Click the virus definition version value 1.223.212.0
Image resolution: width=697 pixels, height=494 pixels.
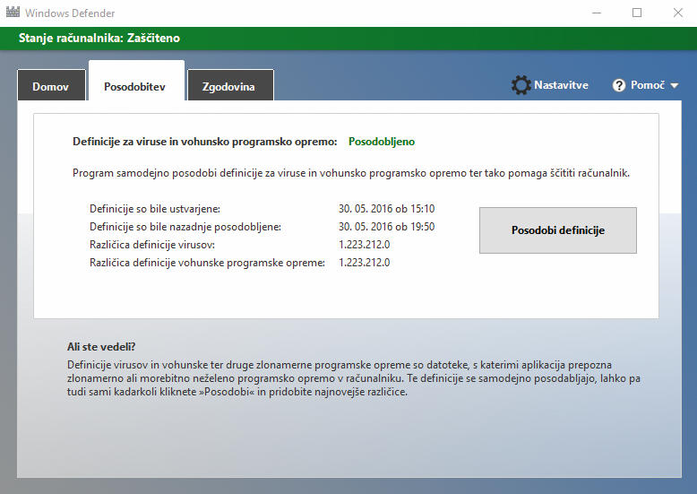tap(364, 245)
